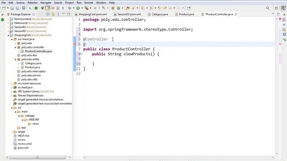This screenshot has height=161, width=287.
Task: Toggle Link with Editor in Package Explorer
Action: click(x=53, y=14)
